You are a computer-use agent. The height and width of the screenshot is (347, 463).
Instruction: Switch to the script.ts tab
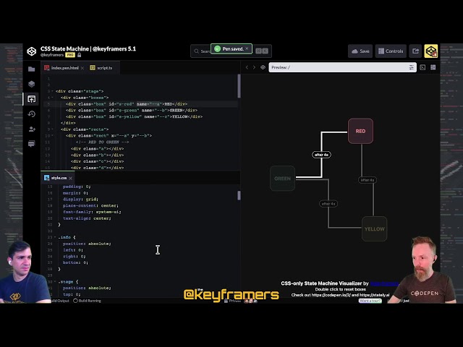(101, 68)
